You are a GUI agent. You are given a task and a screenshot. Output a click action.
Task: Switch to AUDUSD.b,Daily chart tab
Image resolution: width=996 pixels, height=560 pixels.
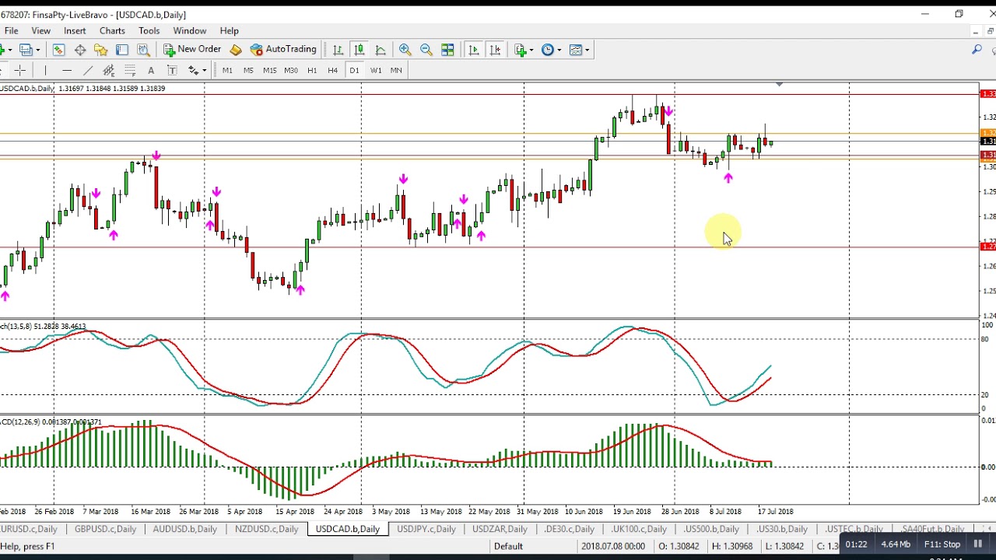pyautogui.click(x=184, y=529)
